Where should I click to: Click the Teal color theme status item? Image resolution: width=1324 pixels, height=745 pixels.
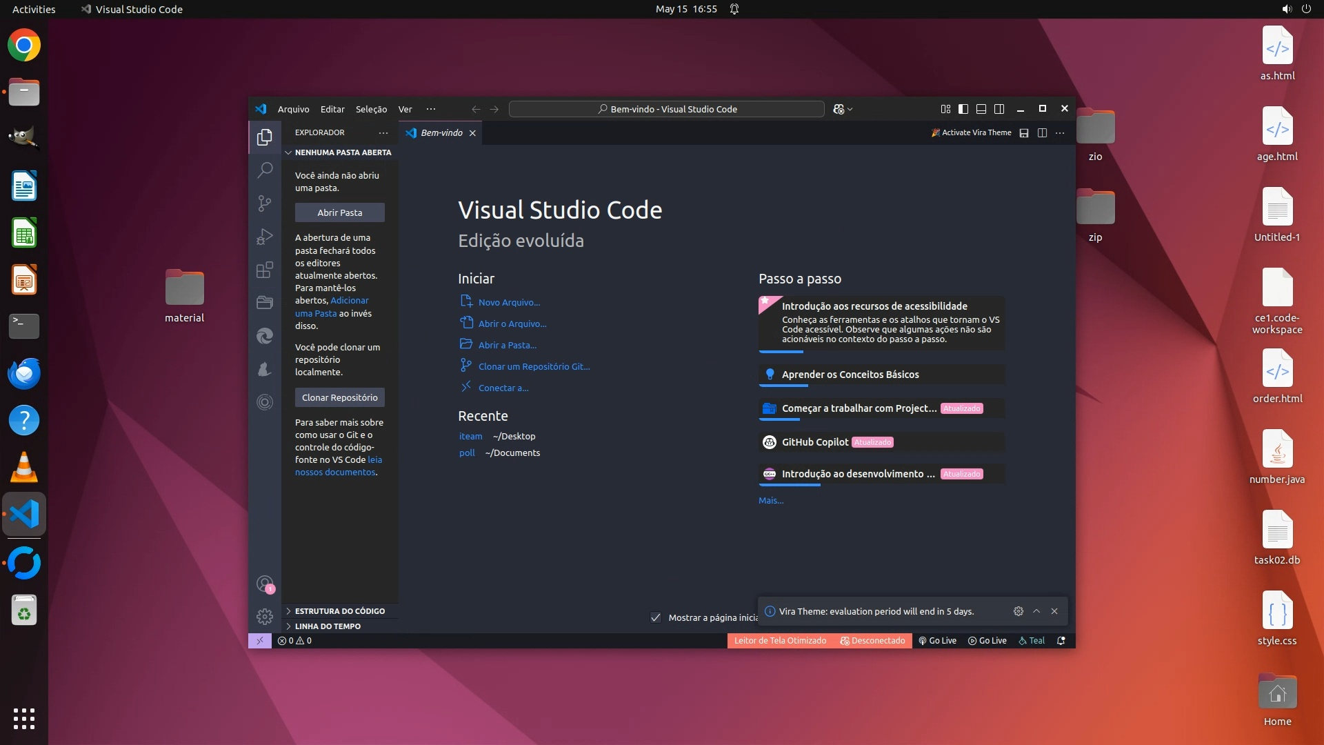[x=1032, y=641]
